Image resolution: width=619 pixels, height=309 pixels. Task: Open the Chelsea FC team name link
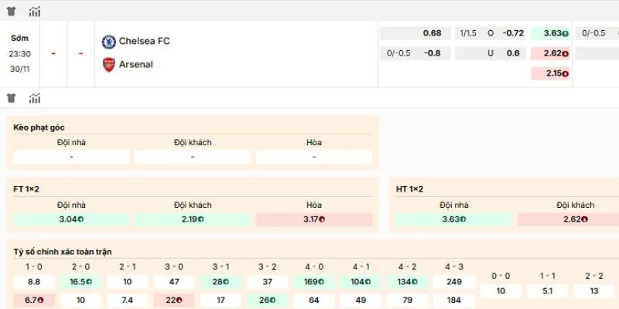(145, 42)
